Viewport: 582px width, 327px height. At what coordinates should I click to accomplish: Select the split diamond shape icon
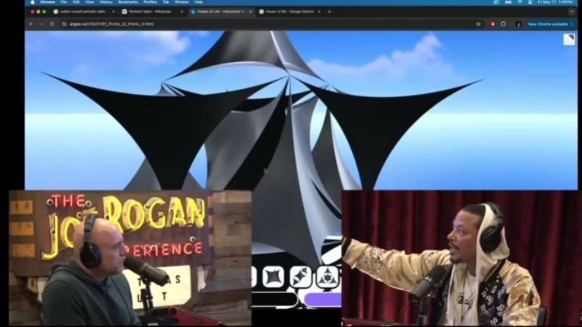(x=301, y=277)
